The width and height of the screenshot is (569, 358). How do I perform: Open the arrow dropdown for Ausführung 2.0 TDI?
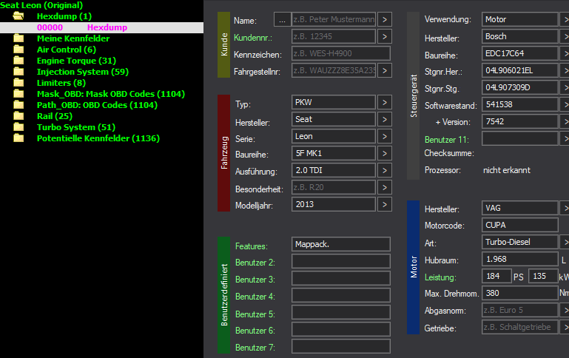[x=385, y=170]
